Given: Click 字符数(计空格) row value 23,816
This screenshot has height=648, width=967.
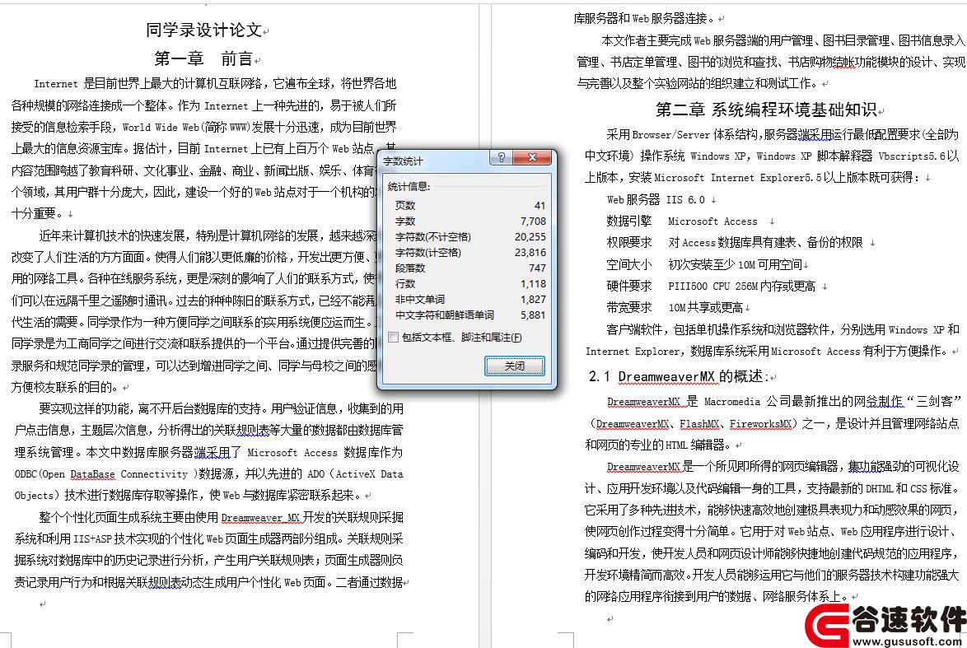Looking at the screenshot, I should pyautogui.click(x=530, y=252).
